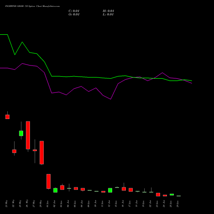
Task: Click the 12 Jun date label
Action: 109,204
